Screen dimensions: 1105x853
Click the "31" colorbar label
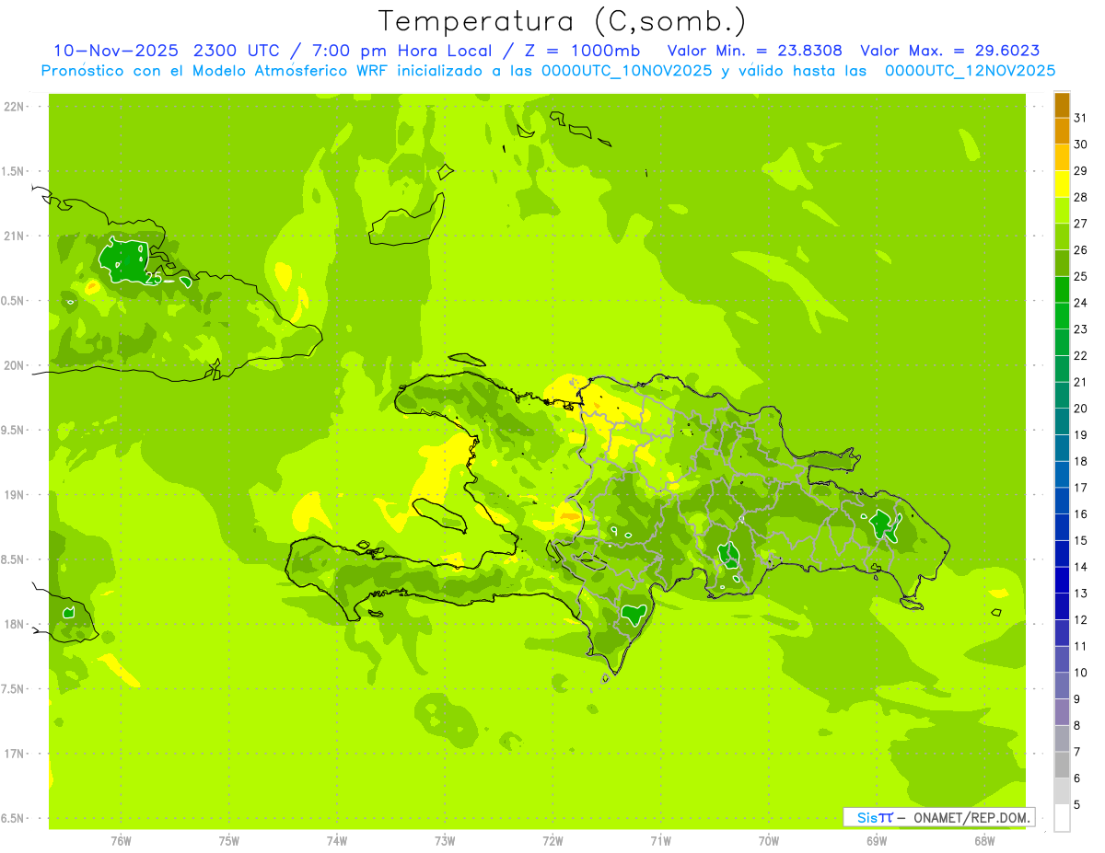tap(1080, 118)
